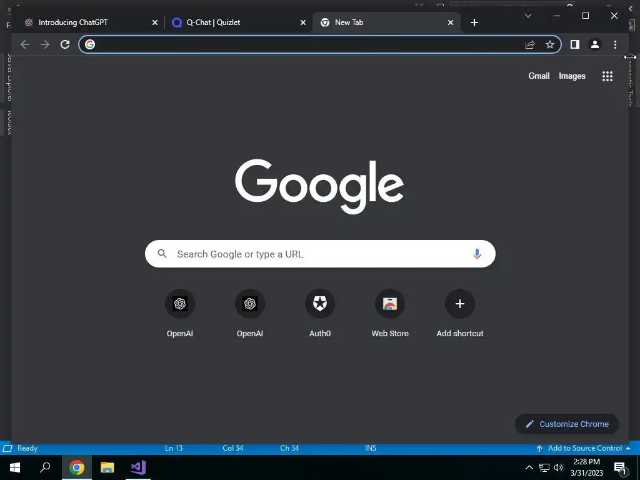This screenshot has width=640, height=480.
Task: Click the Google logo
Action: click(319, 186)
